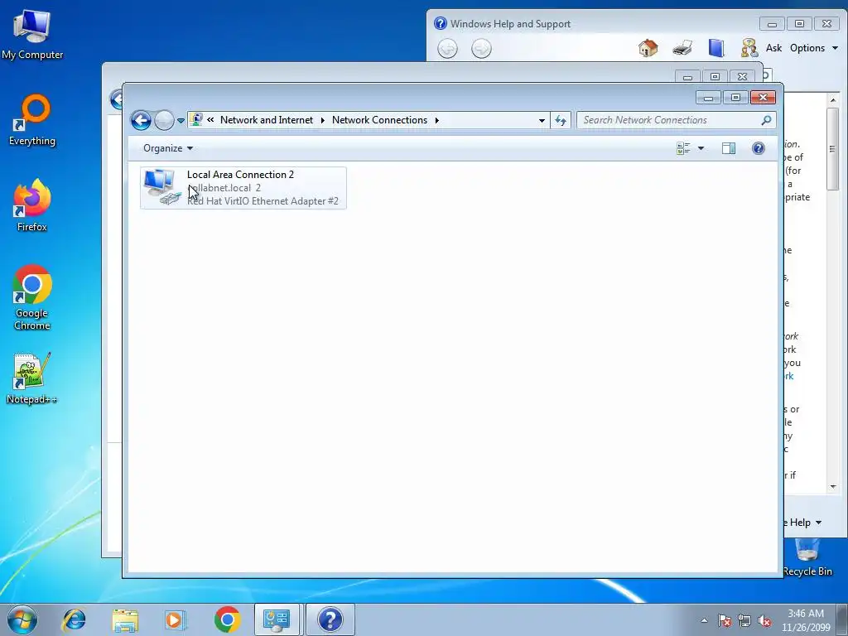
Task: Open Action Center flag tray icon
Action: (x=725, y=620)
